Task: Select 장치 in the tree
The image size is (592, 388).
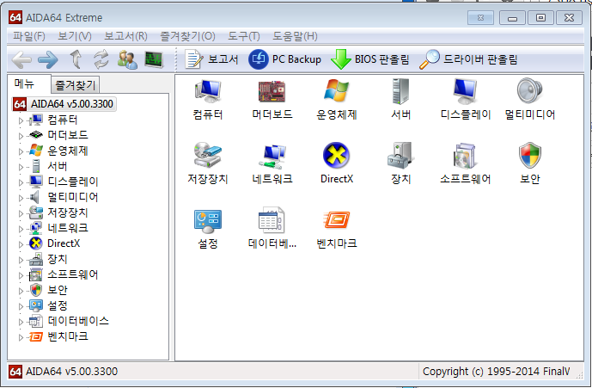Action: click(58, 260)
